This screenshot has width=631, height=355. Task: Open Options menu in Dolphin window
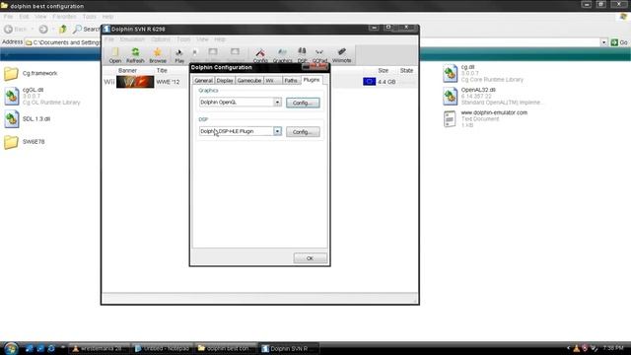[x=161, y=39]
